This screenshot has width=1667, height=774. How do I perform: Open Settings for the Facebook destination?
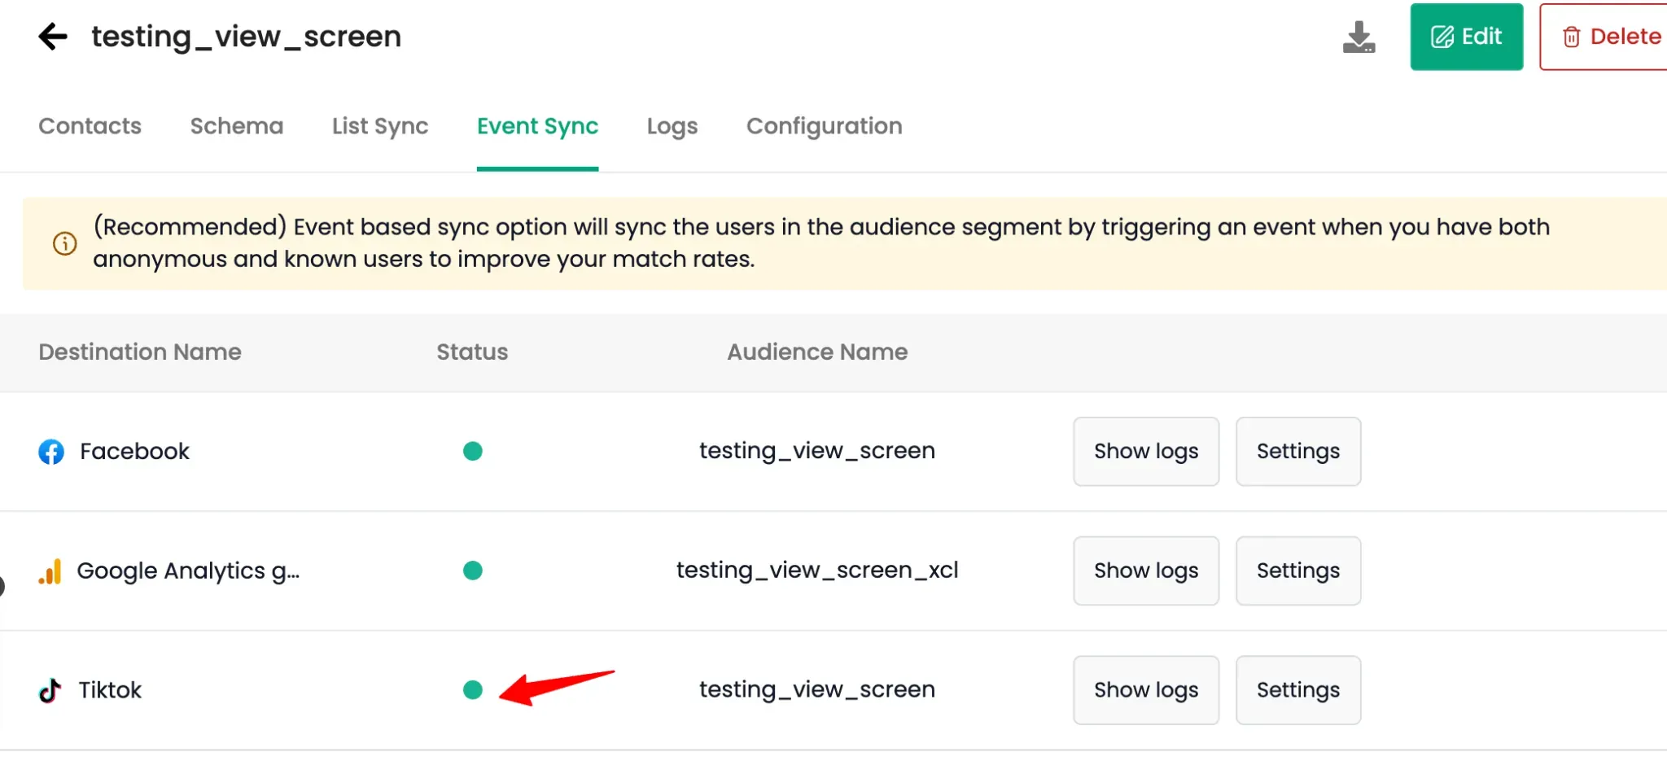(x=1298, y=452)
